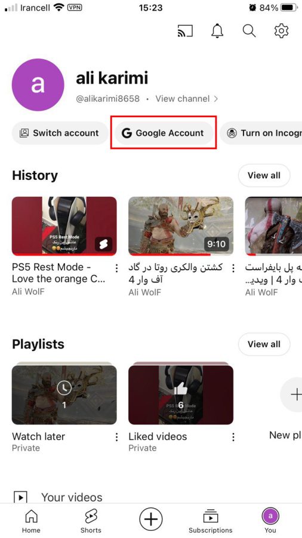Open third history video with Kratos axe
The image size is (302, 538).
pyautogui.click(x=273, y=226)
